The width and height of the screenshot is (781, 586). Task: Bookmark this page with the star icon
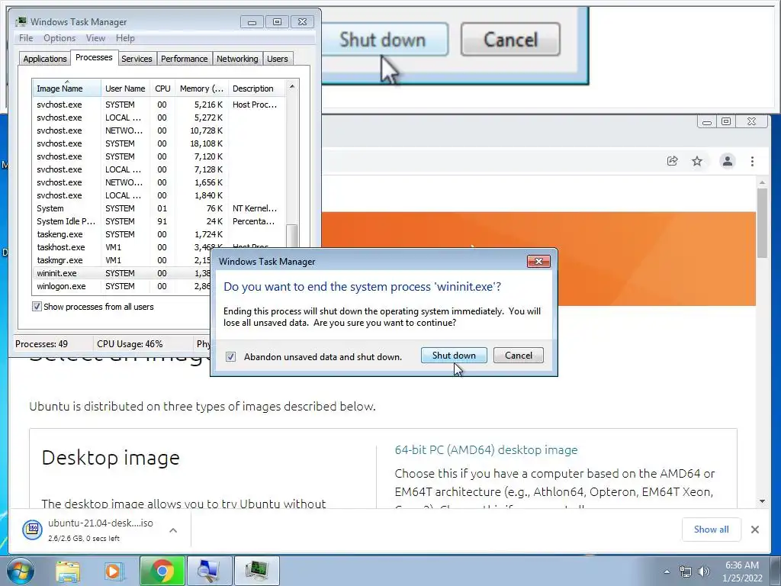point(697,161)
